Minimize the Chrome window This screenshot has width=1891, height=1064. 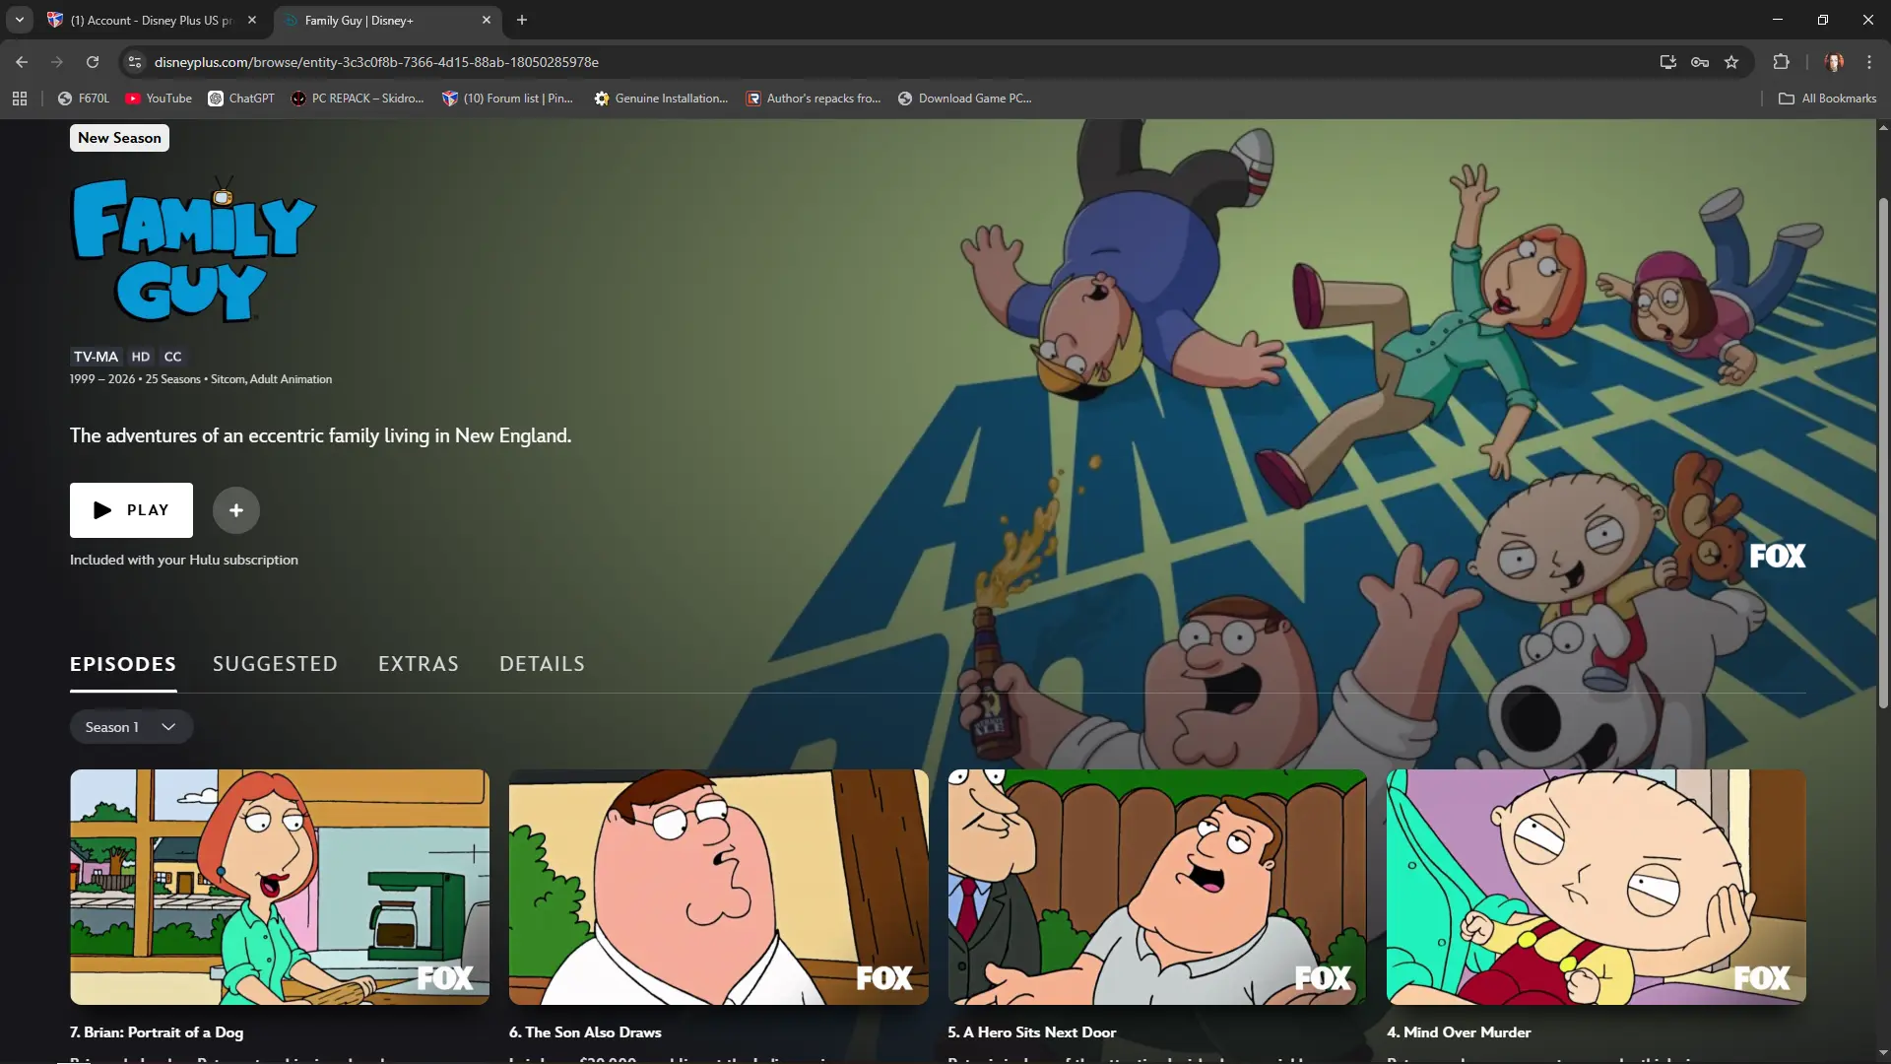[x=1778, y=20]
